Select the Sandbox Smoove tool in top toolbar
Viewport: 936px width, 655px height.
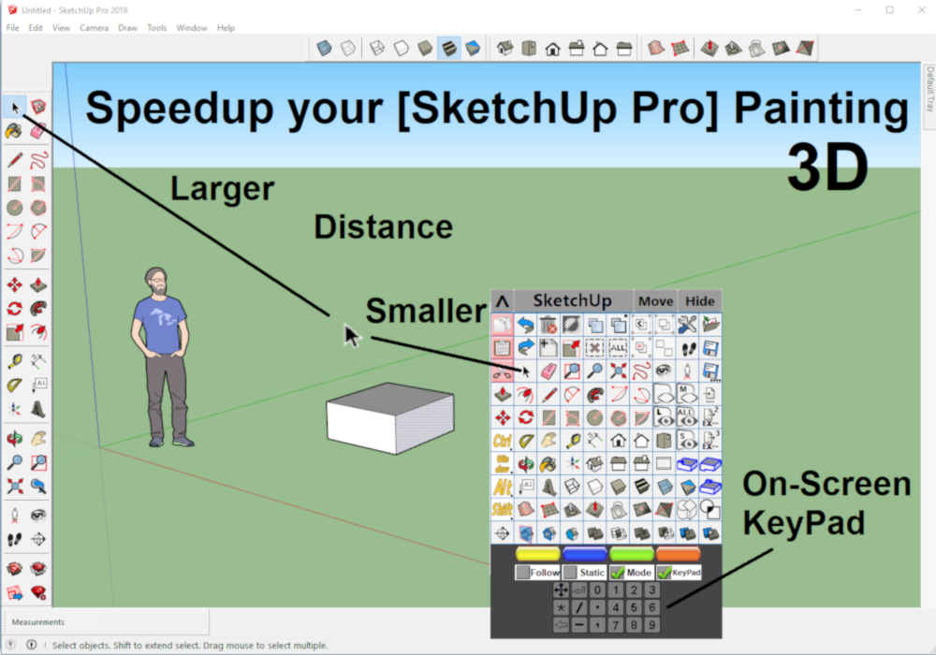pyautogui.click(x=709, y=48)
